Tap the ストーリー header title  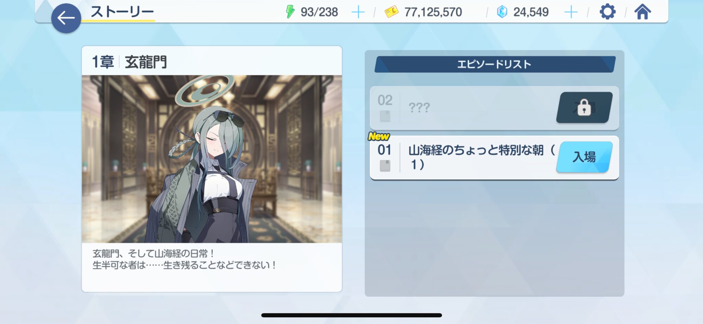click(122, 12)
